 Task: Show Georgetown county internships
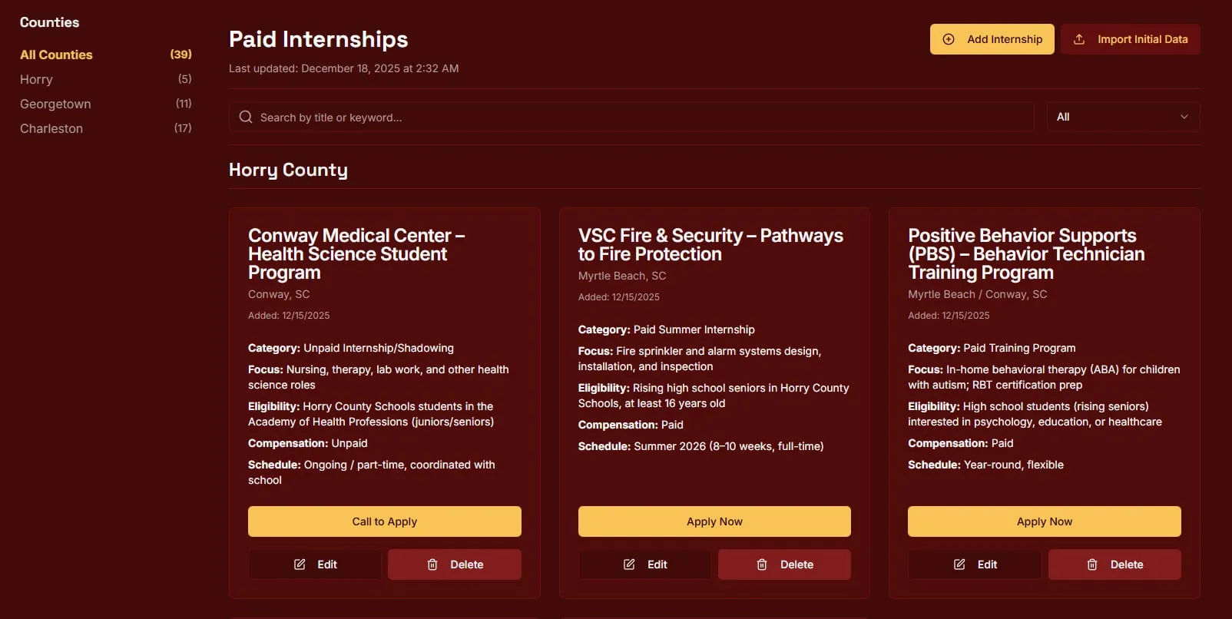pos(55,104)
